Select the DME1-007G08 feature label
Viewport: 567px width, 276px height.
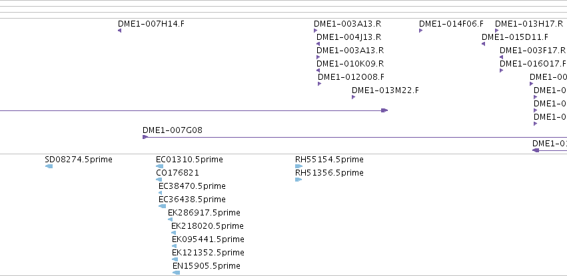pos(173,130)
